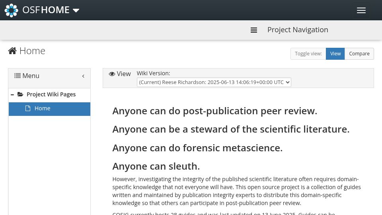Click 'Anyone can do forensic metascience.' heading

197,148
